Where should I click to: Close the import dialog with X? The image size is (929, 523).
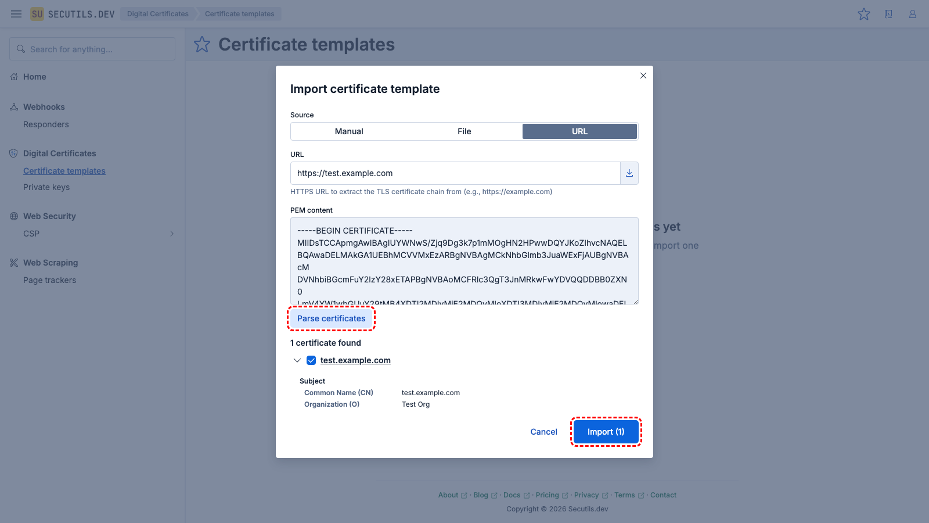[643, 76]
